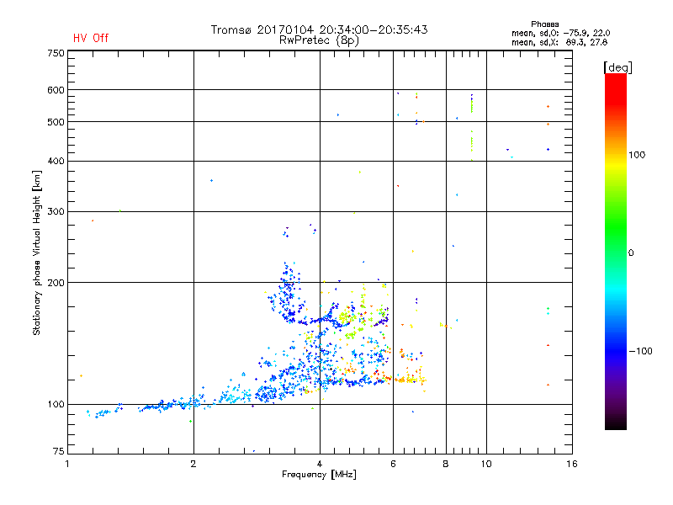Image resolution: width=673 pixels, height=505 pixels.
Task: Click the y-axis label '400'
Action: [56, 161]
